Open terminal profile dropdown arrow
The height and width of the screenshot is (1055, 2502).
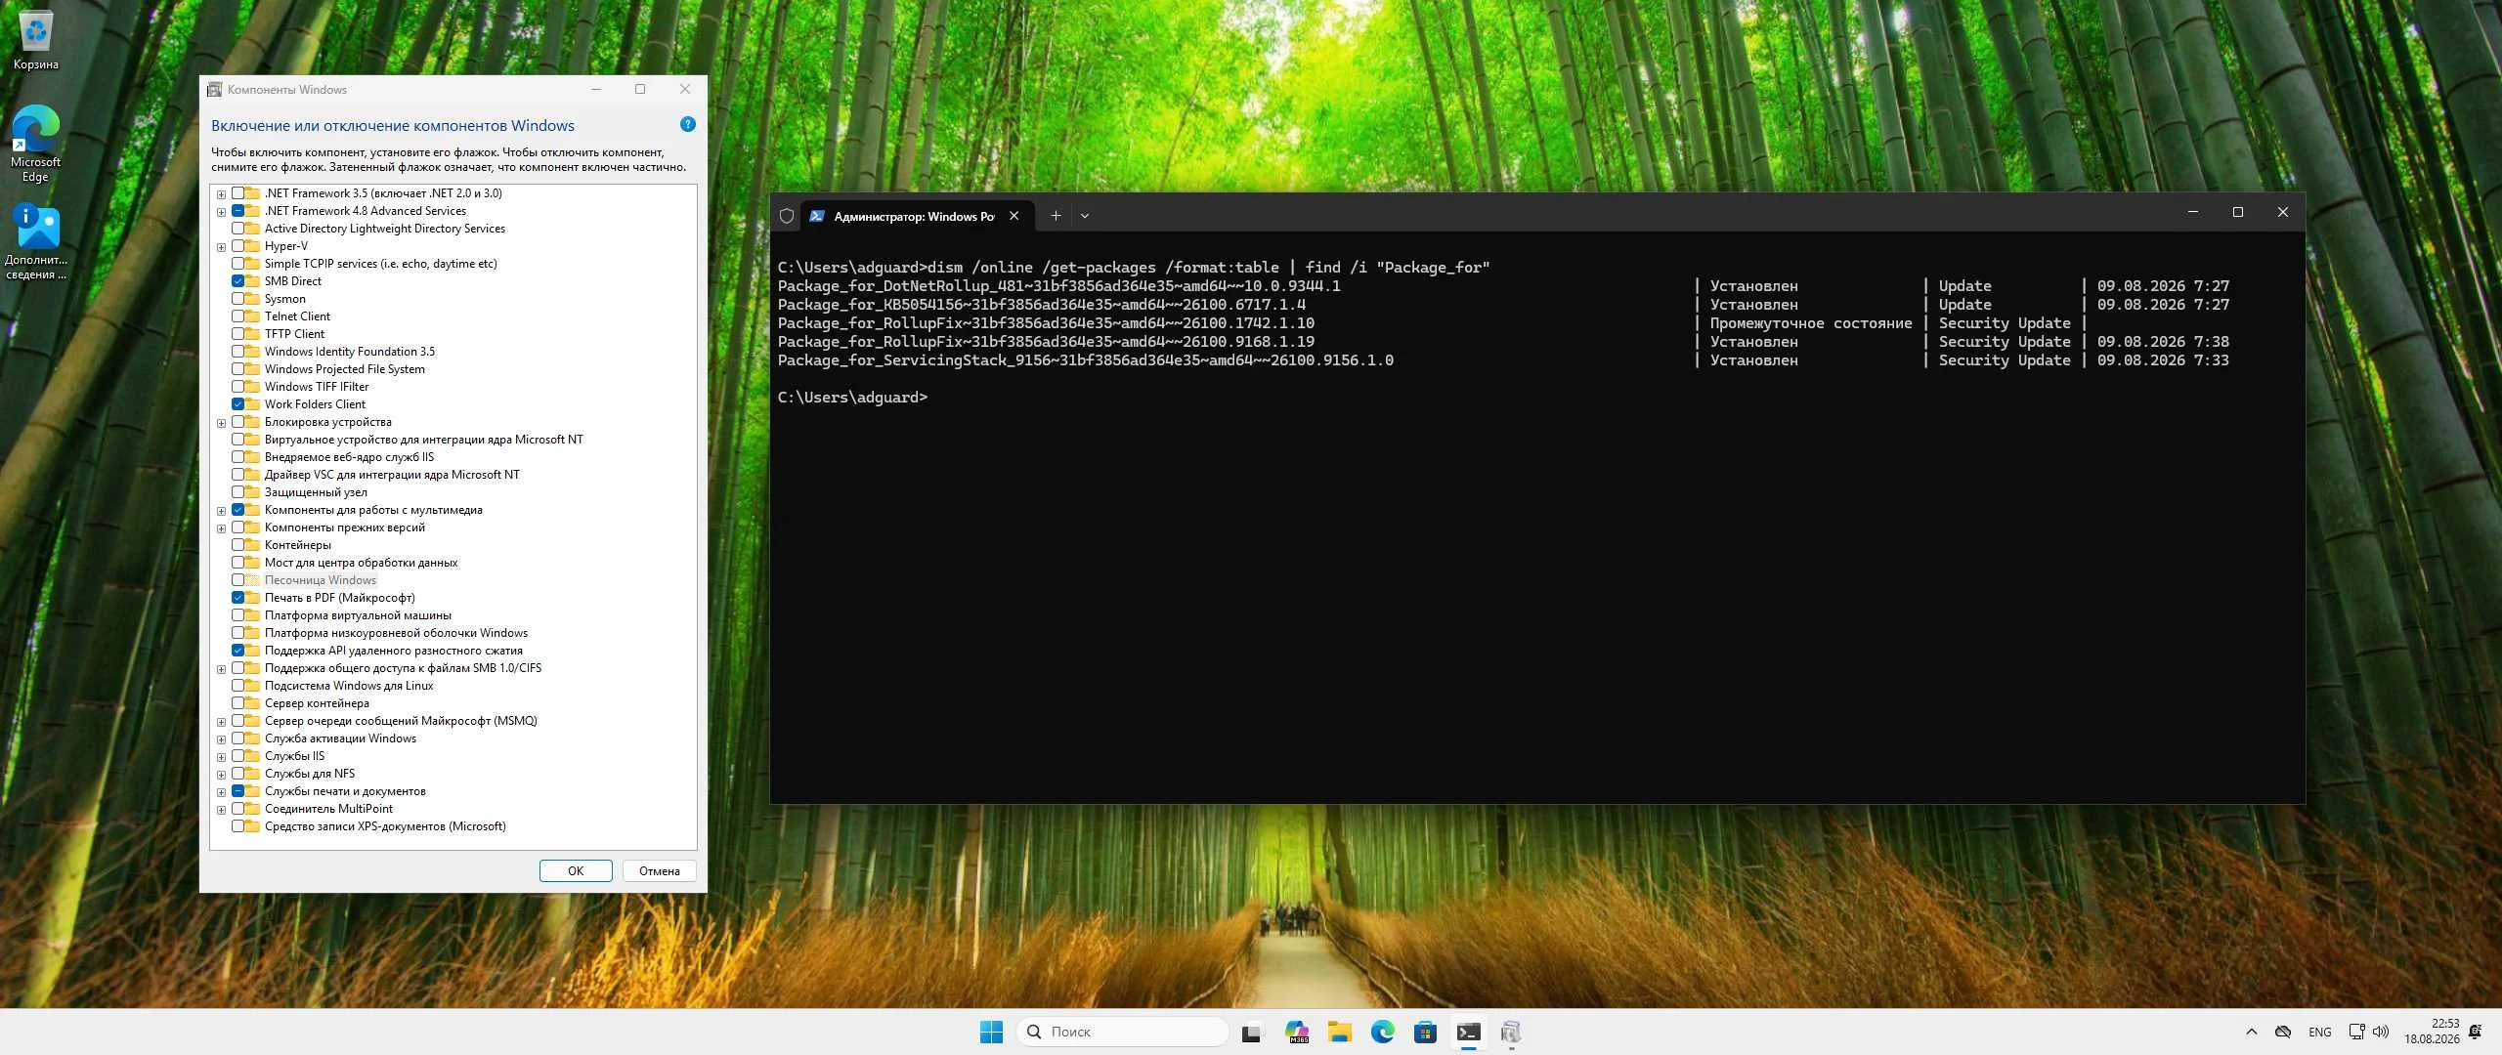[1084, 216]
